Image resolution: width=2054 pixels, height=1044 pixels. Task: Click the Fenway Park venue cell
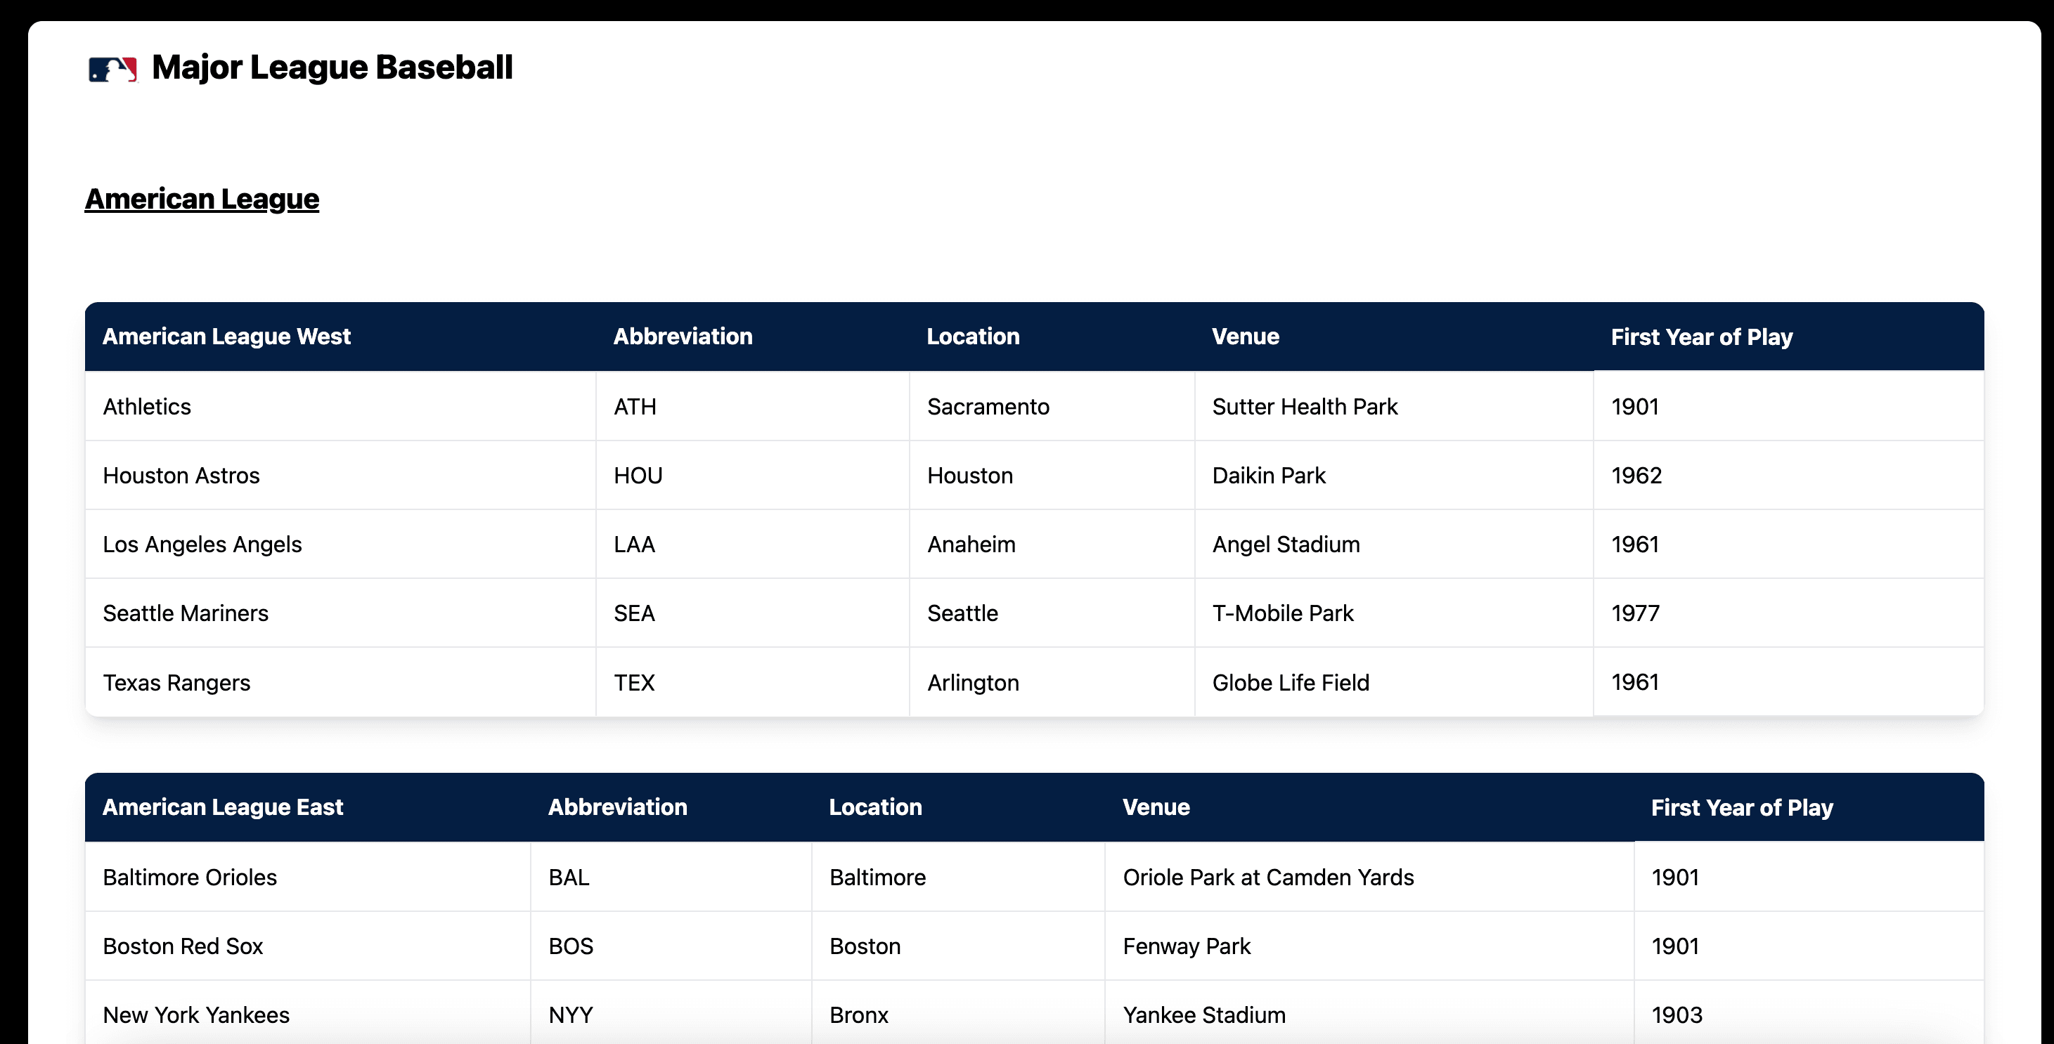(1370, 946)
